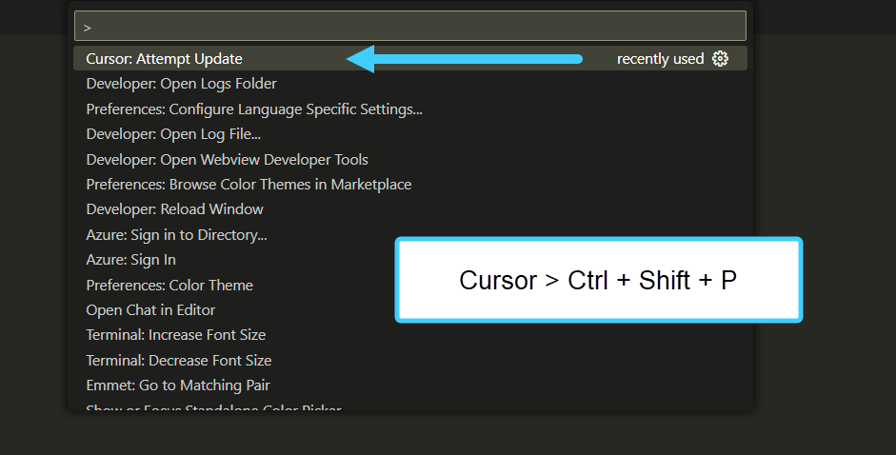Viewport: 896px width, 455px height.
Task: Run Developer: Reload Window command
Action: [409, 209]
